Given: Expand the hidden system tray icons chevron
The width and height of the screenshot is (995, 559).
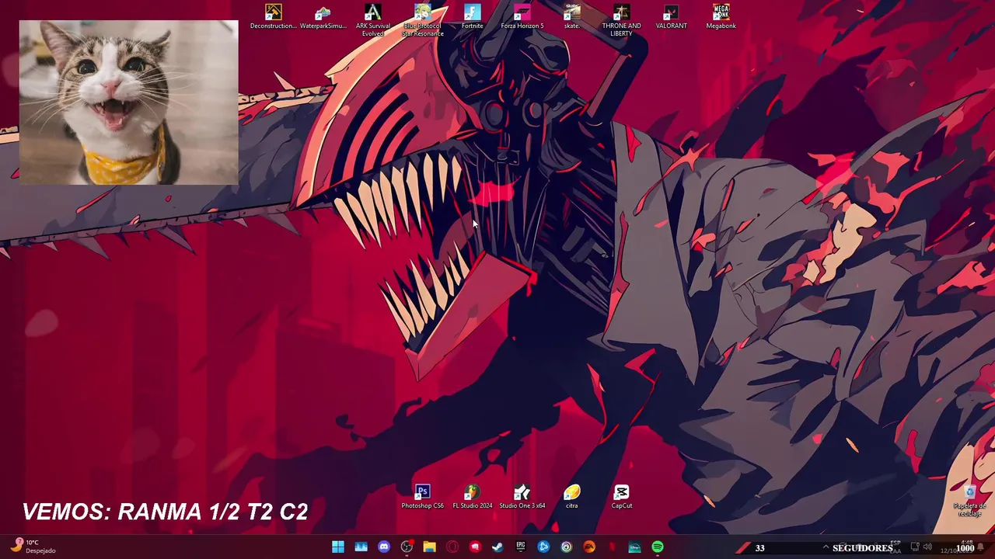Looking at the screenshot, I should pyautogui.click(x=826, y=547).
